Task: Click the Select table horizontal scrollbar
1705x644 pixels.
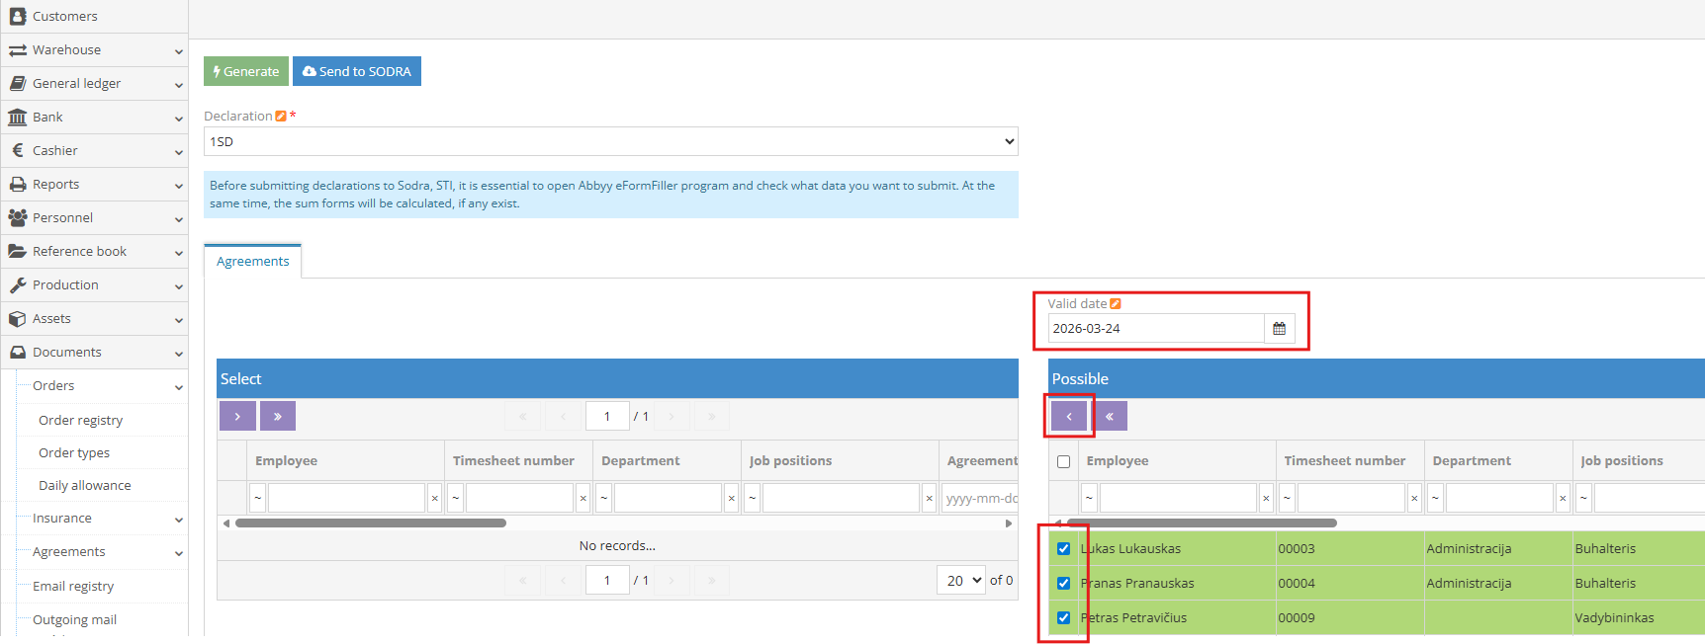Action: click(371, 523)
